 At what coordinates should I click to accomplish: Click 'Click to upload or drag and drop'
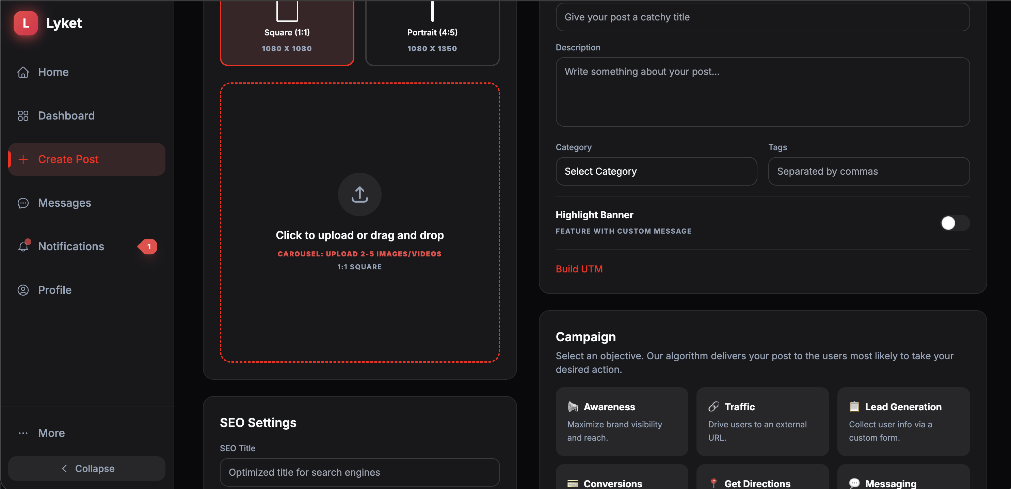click(359, 235)
